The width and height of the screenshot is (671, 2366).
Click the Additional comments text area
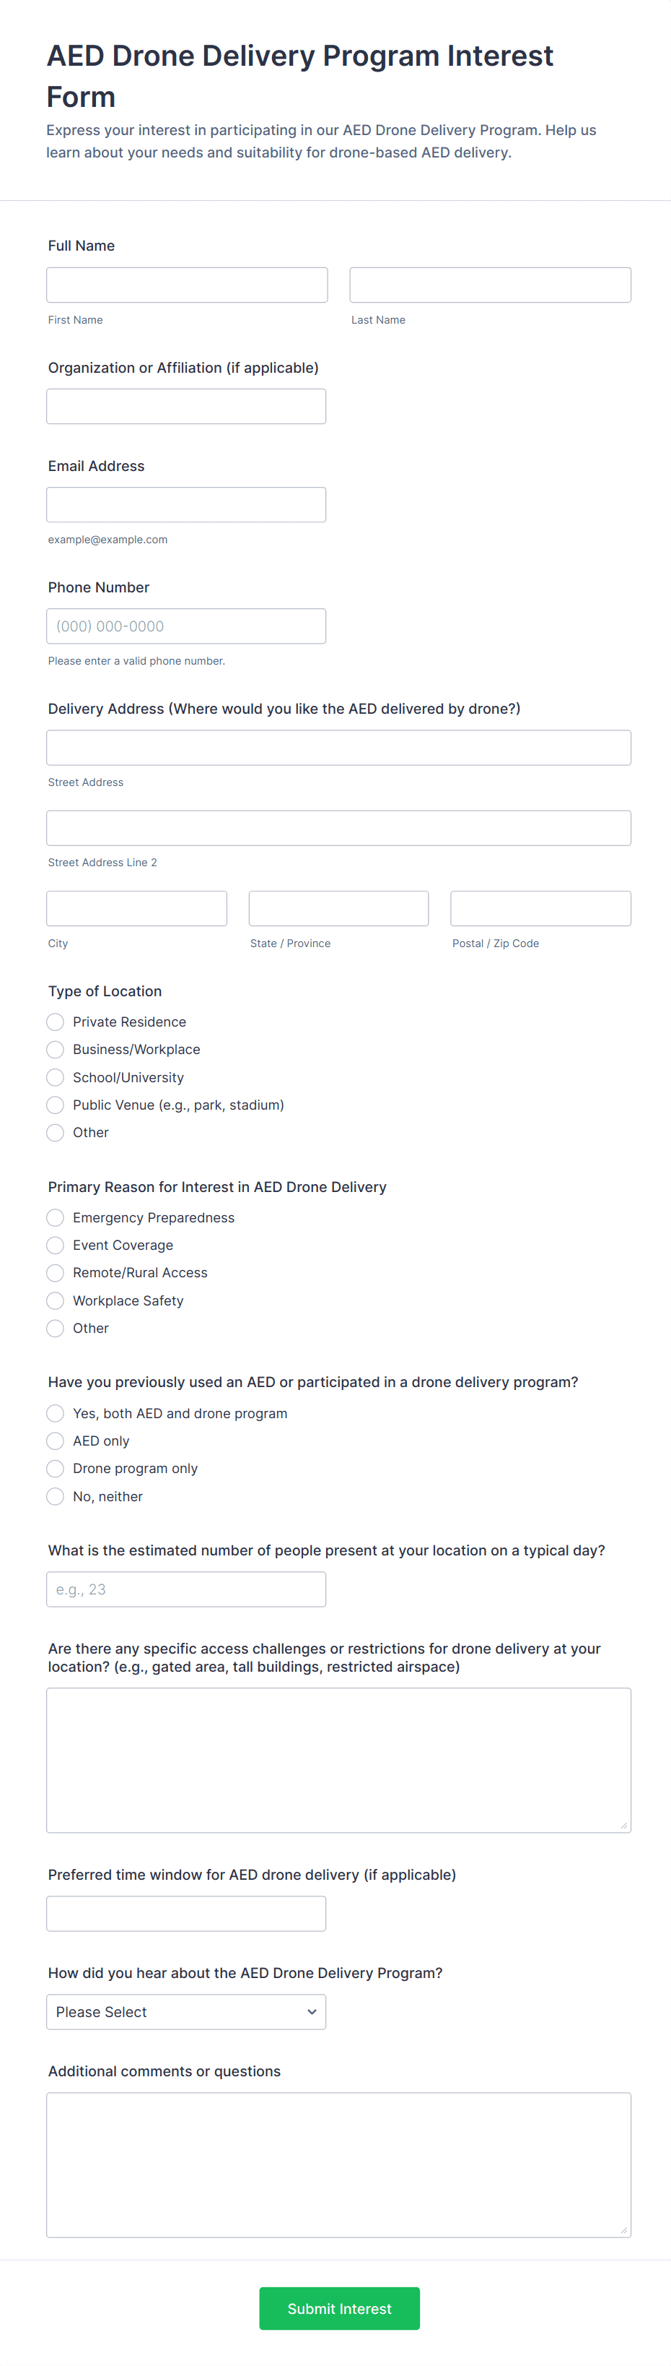point(338,2164)
